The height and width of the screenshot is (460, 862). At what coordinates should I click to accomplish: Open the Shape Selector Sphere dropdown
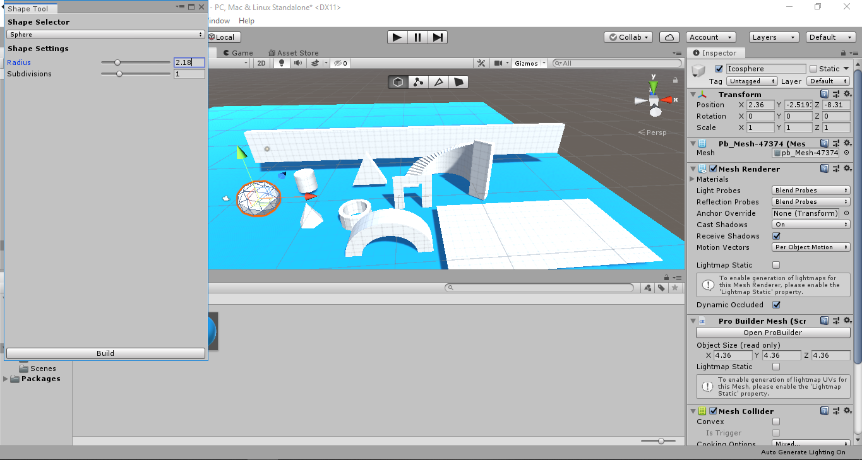point(105,35)
